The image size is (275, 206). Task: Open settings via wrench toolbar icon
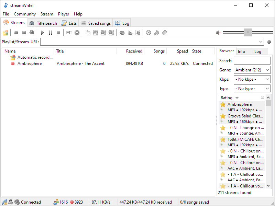pyautogui.click(x=156, y=33)
